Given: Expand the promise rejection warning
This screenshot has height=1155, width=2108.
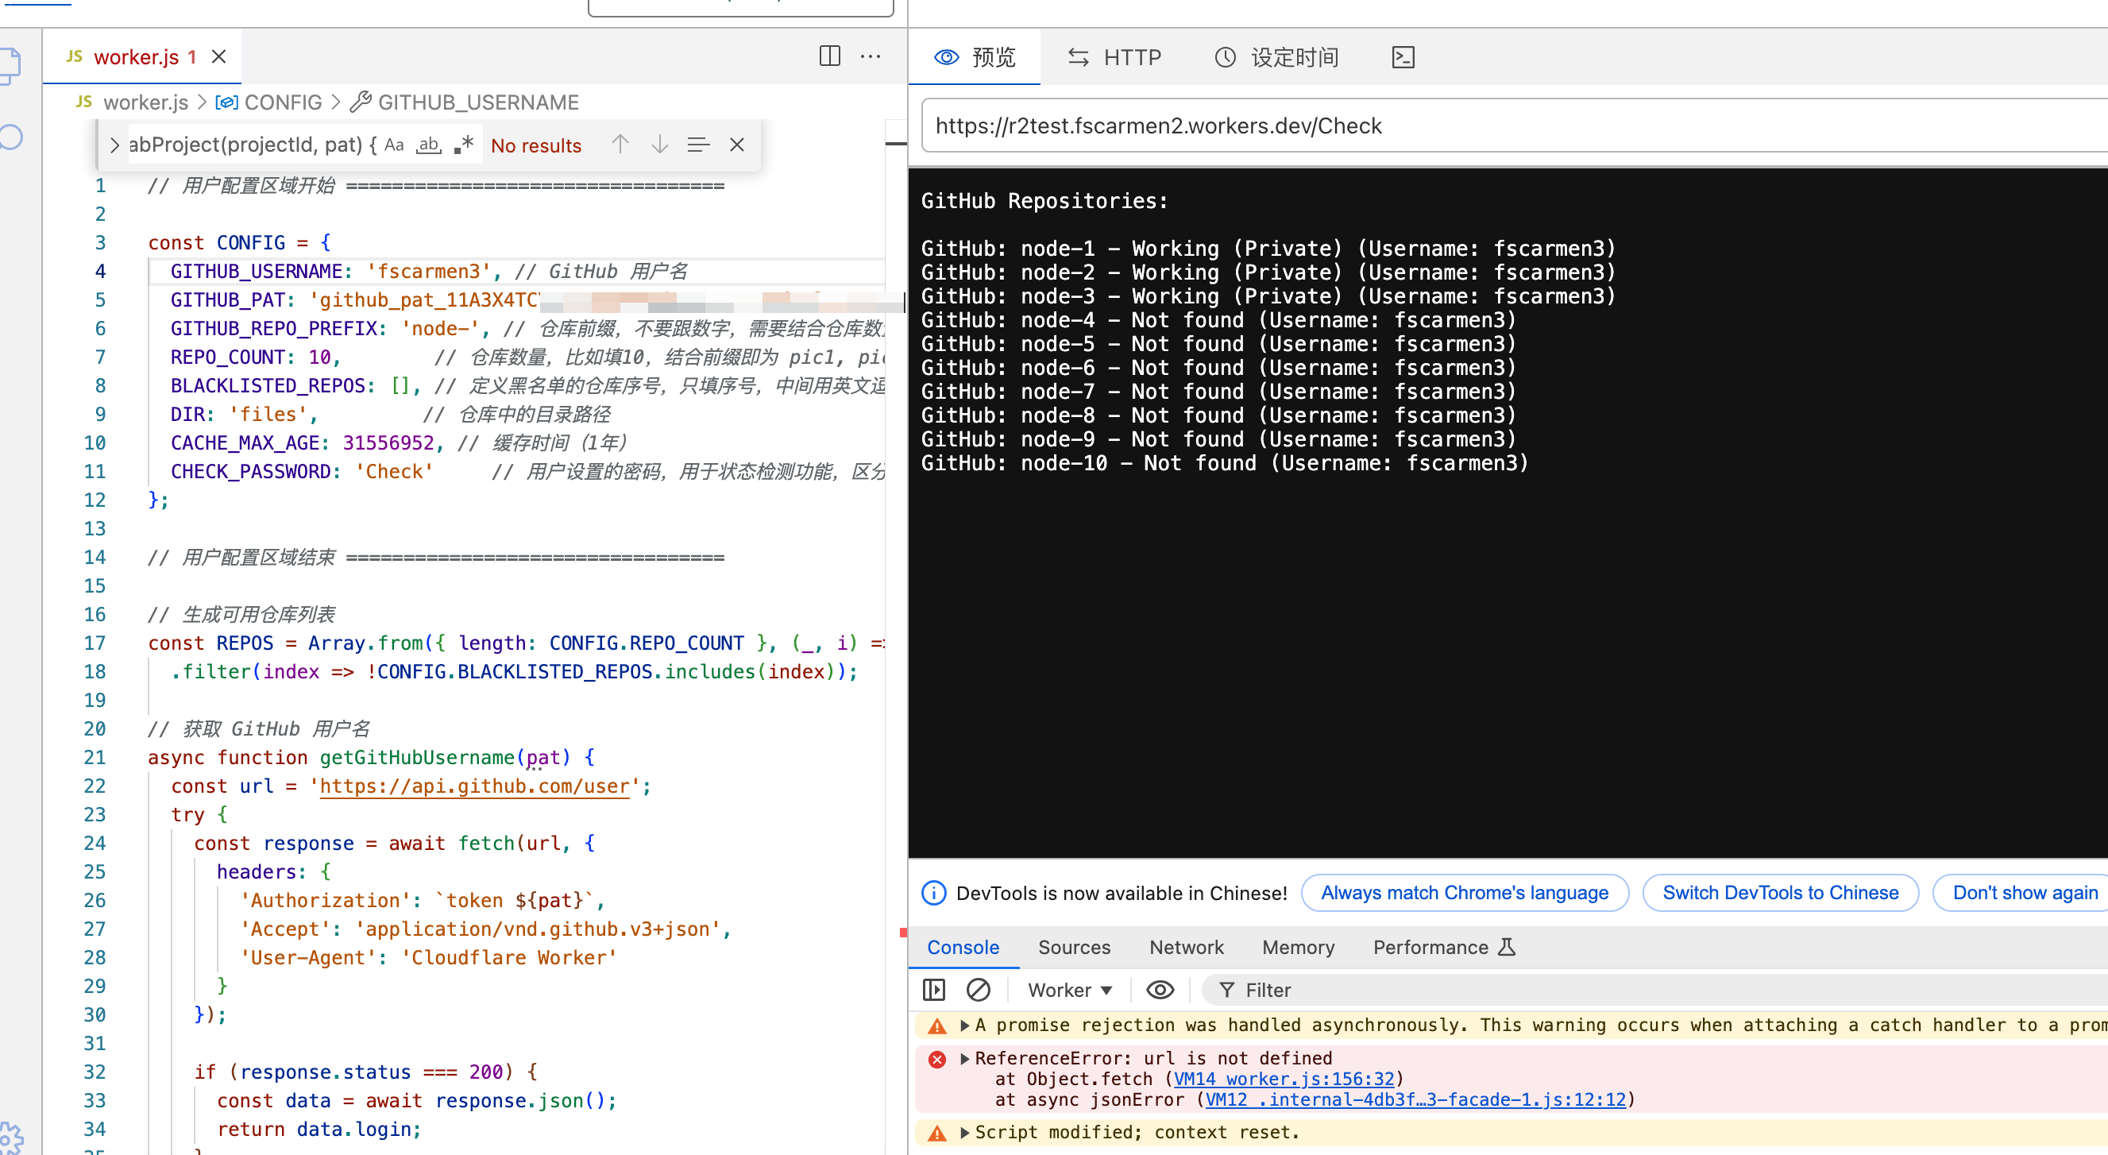Looking at the screenshot, I should [x=965, y=1025].
